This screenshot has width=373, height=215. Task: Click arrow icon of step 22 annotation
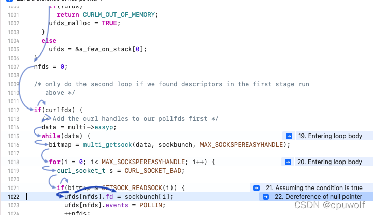(266, 197)
